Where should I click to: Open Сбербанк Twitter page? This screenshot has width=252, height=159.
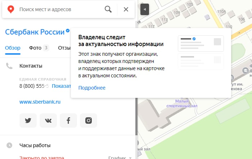(x=28, y=121)
